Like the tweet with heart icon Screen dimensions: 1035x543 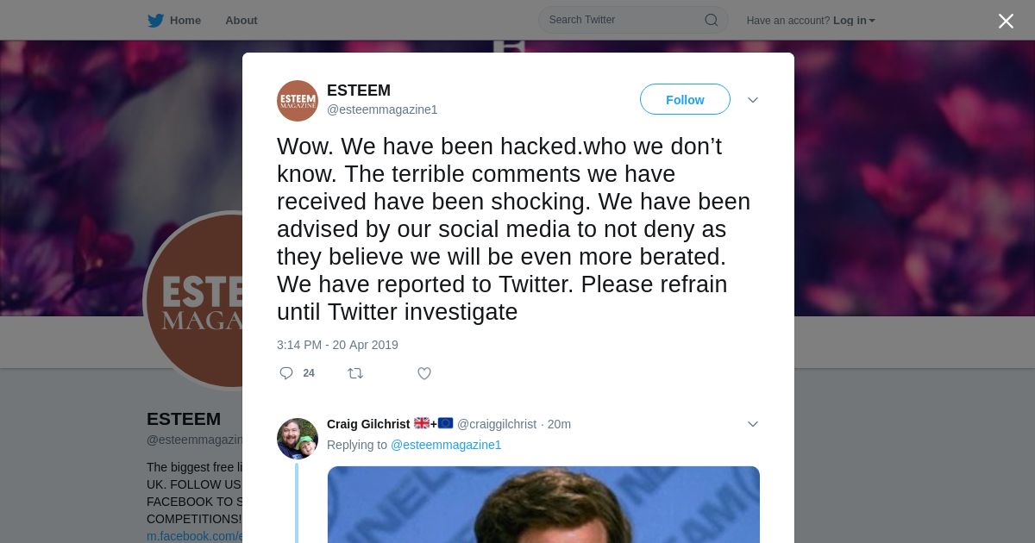point(424,373)
